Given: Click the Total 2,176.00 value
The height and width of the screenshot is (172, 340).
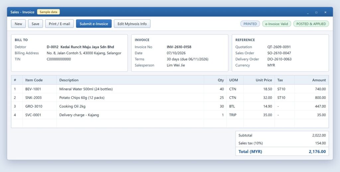Looking at the screenshot, I should click(x=317, y=152).
